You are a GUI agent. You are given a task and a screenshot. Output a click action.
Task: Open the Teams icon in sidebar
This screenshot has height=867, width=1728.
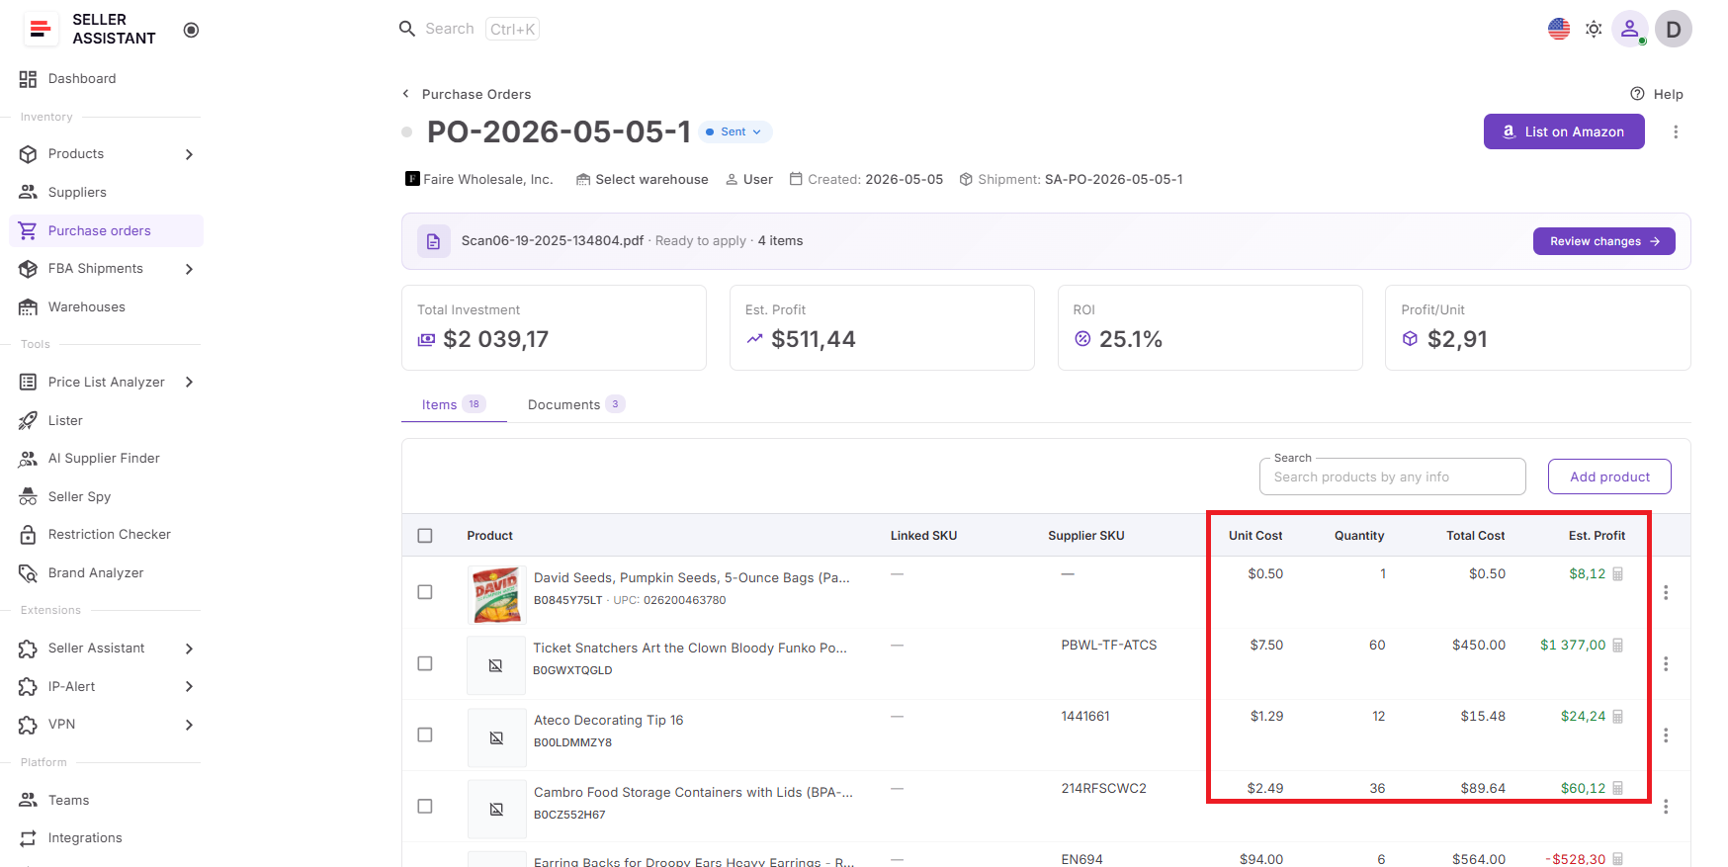(x=28, y=800)
